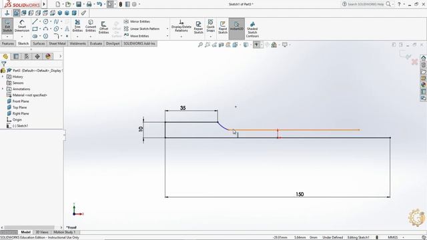Click Mirror Entities
Viewport: 427px width, 240px height.
137,21
